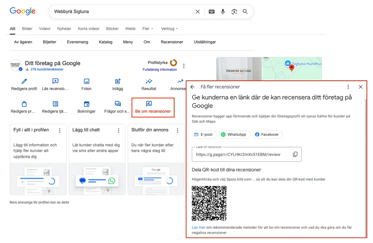The width and height of the screenshot is (373, 243).
Task: Open the 276 kundinteraktioner link
Action: pos(47,69)
